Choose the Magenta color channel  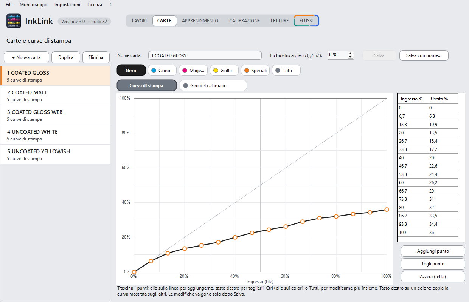(193, 70)
